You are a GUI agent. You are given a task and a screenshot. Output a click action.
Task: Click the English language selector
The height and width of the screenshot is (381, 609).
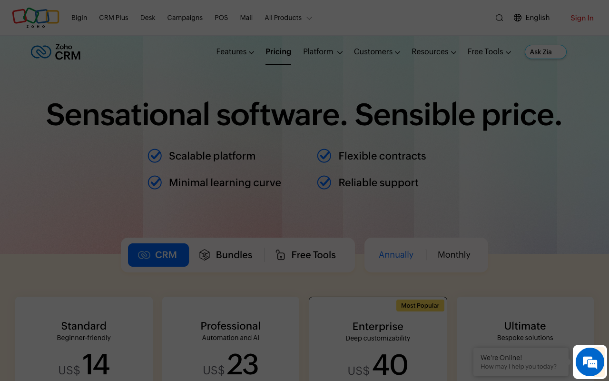[538, 18]
